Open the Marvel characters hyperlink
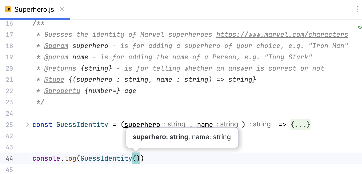362x174 pixels. tap(282, 34)
